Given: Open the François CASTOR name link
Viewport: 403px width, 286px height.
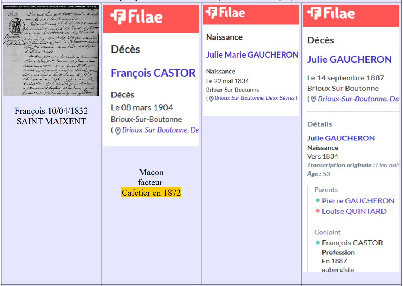Looking at the screenshot, I should point(153,73).
